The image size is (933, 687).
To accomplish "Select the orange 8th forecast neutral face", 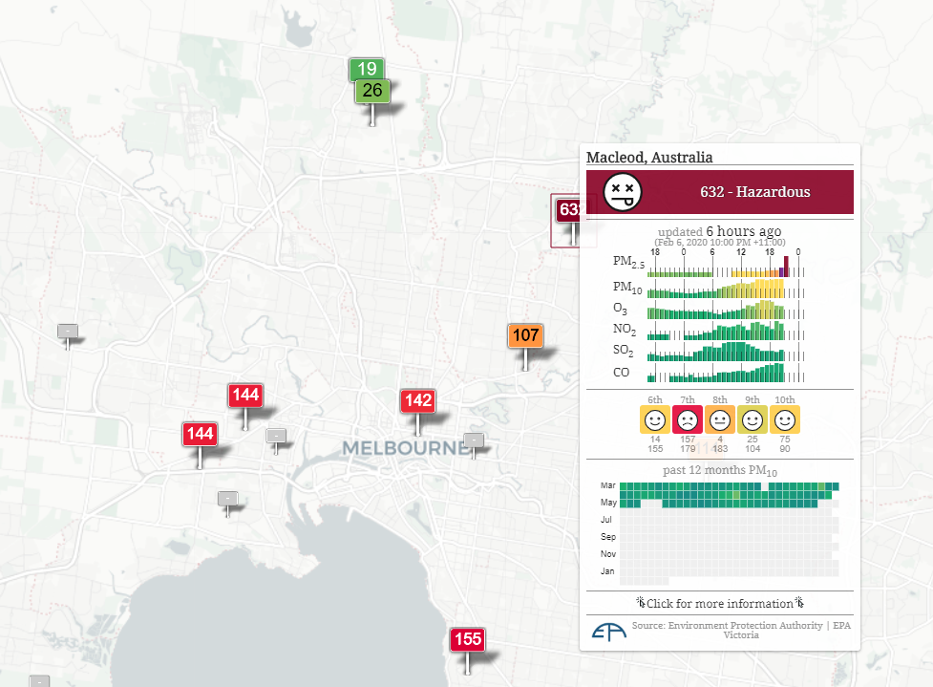I will [x=720, y=419].
